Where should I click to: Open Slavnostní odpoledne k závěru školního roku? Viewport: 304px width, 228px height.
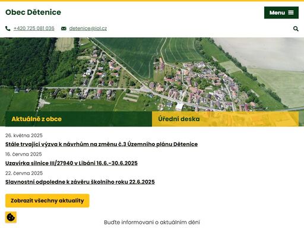tap(80, 182)
